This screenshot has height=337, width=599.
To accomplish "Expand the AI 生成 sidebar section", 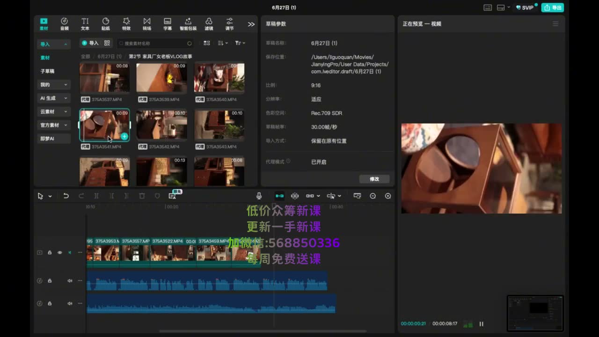I will [x=54, y=98].
